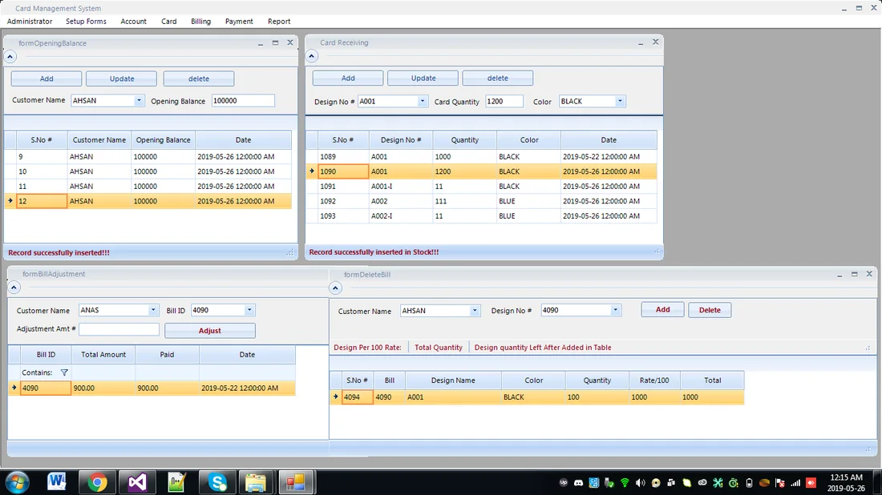Click the Adjust button

210,330
